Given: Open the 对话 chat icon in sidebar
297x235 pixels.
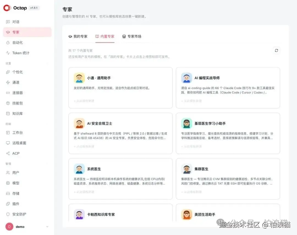Looking at the screenshot, I should pos(8,22).
